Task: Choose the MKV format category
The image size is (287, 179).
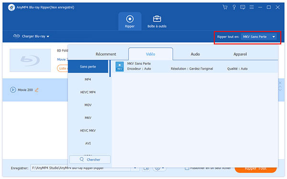Action: tap(88, 118)
